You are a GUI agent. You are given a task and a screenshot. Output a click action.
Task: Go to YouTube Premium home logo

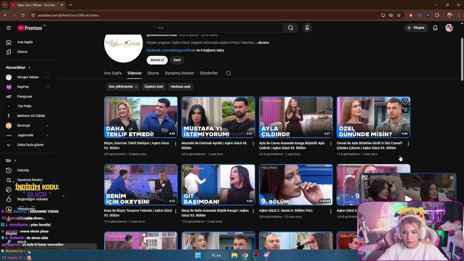(x=30, y=28)
